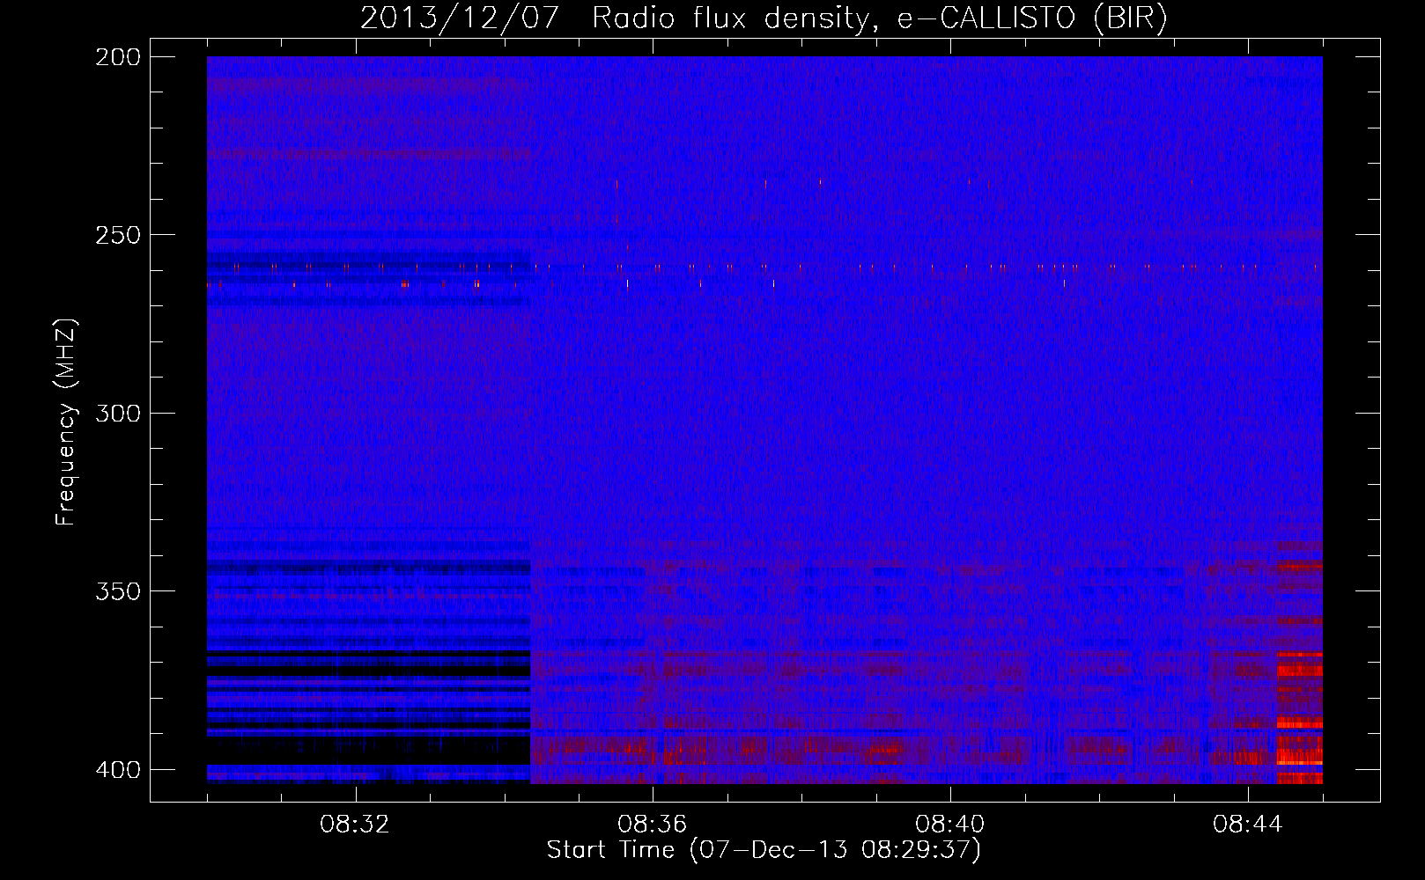
Task: Click the 08:32 time tick label
Action: (x=356, y=825)
